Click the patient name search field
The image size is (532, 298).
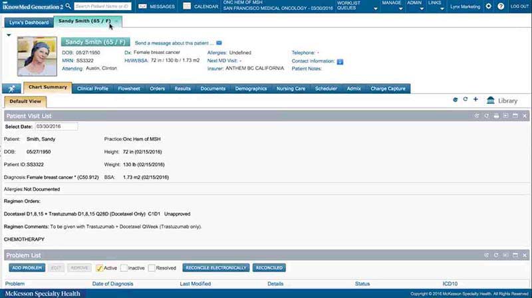pyautogui.click(x=102, y=6)
